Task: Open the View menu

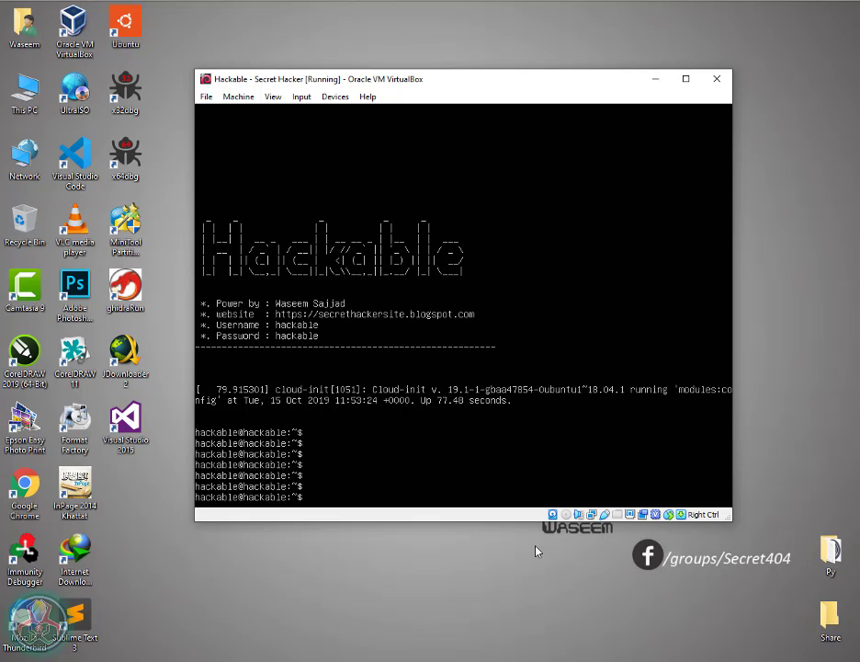Action: point(273,97)
